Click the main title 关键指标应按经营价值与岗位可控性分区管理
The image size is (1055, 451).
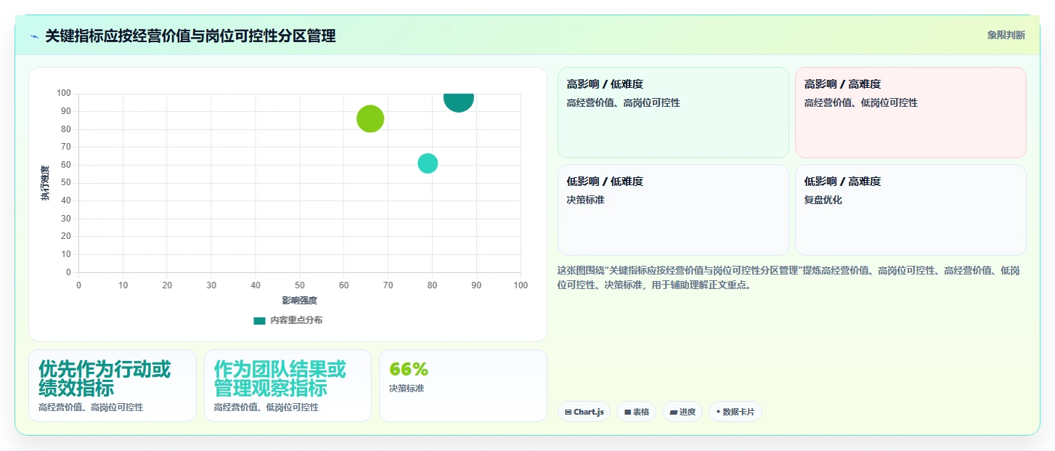pyautogui.click(x=190, y=36)
